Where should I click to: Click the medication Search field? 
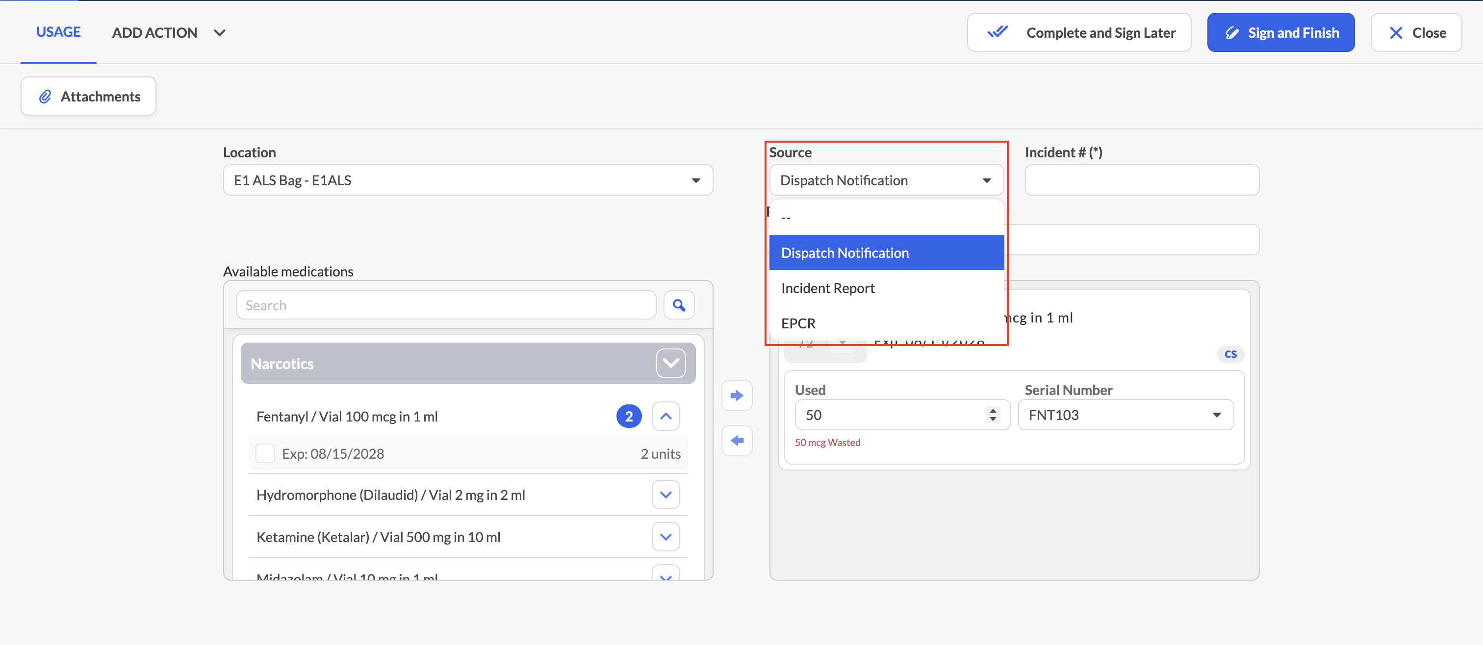(446, 305)
